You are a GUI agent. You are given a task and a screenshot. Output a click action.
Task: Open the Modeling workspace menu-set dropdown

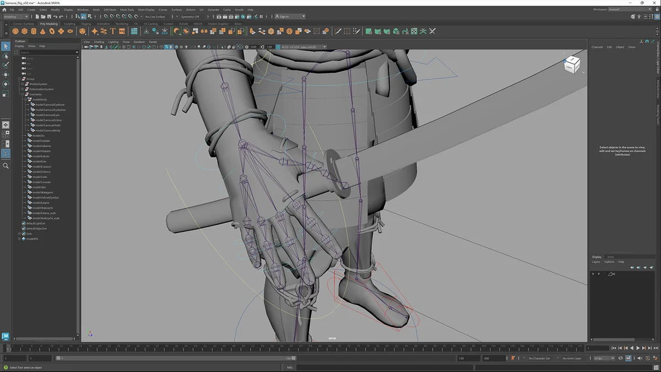click(x=17, y=17)
